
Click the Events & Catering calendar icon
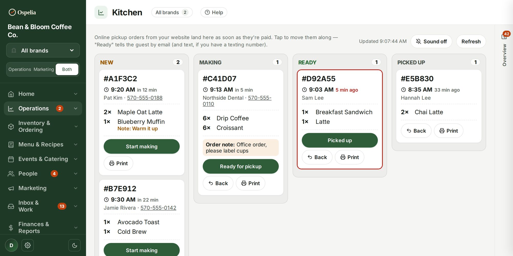coord(11,159)
